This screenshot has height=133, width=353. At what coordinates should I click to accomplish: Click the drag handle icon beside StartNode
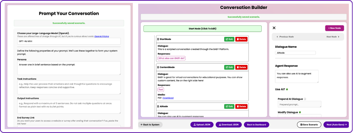[158, 39]
